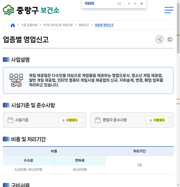Click the 0/5 find result counter
Screen dimensions: 180x187
coord(119,4)
